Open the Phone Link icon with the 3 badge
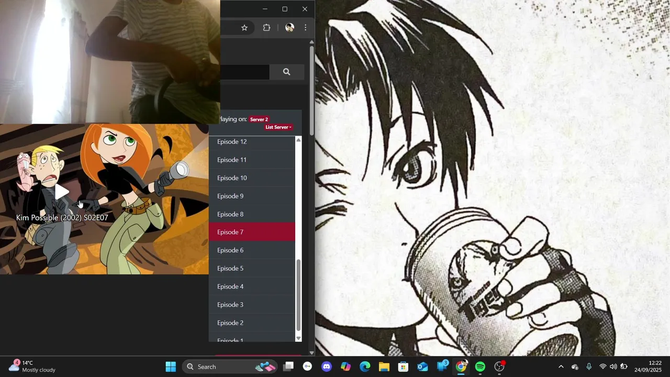This screenshot has height=377, width=670. [442, 367]
